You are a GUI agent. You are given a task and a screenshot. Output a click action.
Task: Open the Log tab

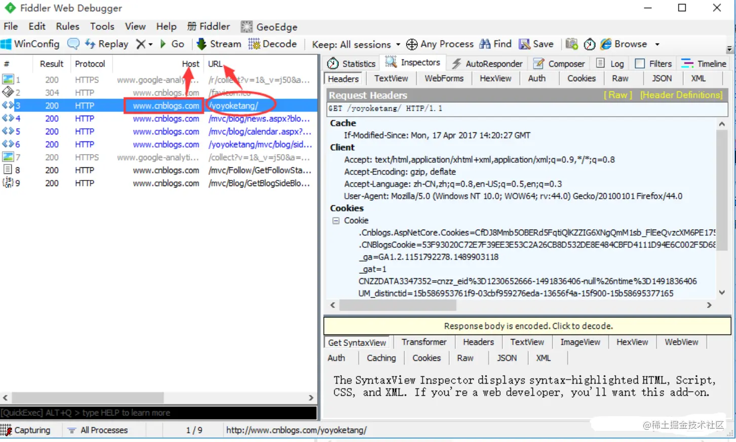(x=610, y=63)
